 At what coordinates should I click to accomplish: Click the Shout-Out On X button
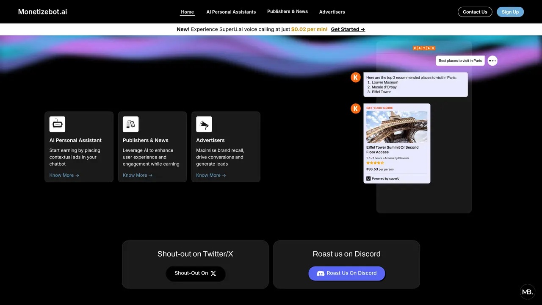tap(196, 273)
